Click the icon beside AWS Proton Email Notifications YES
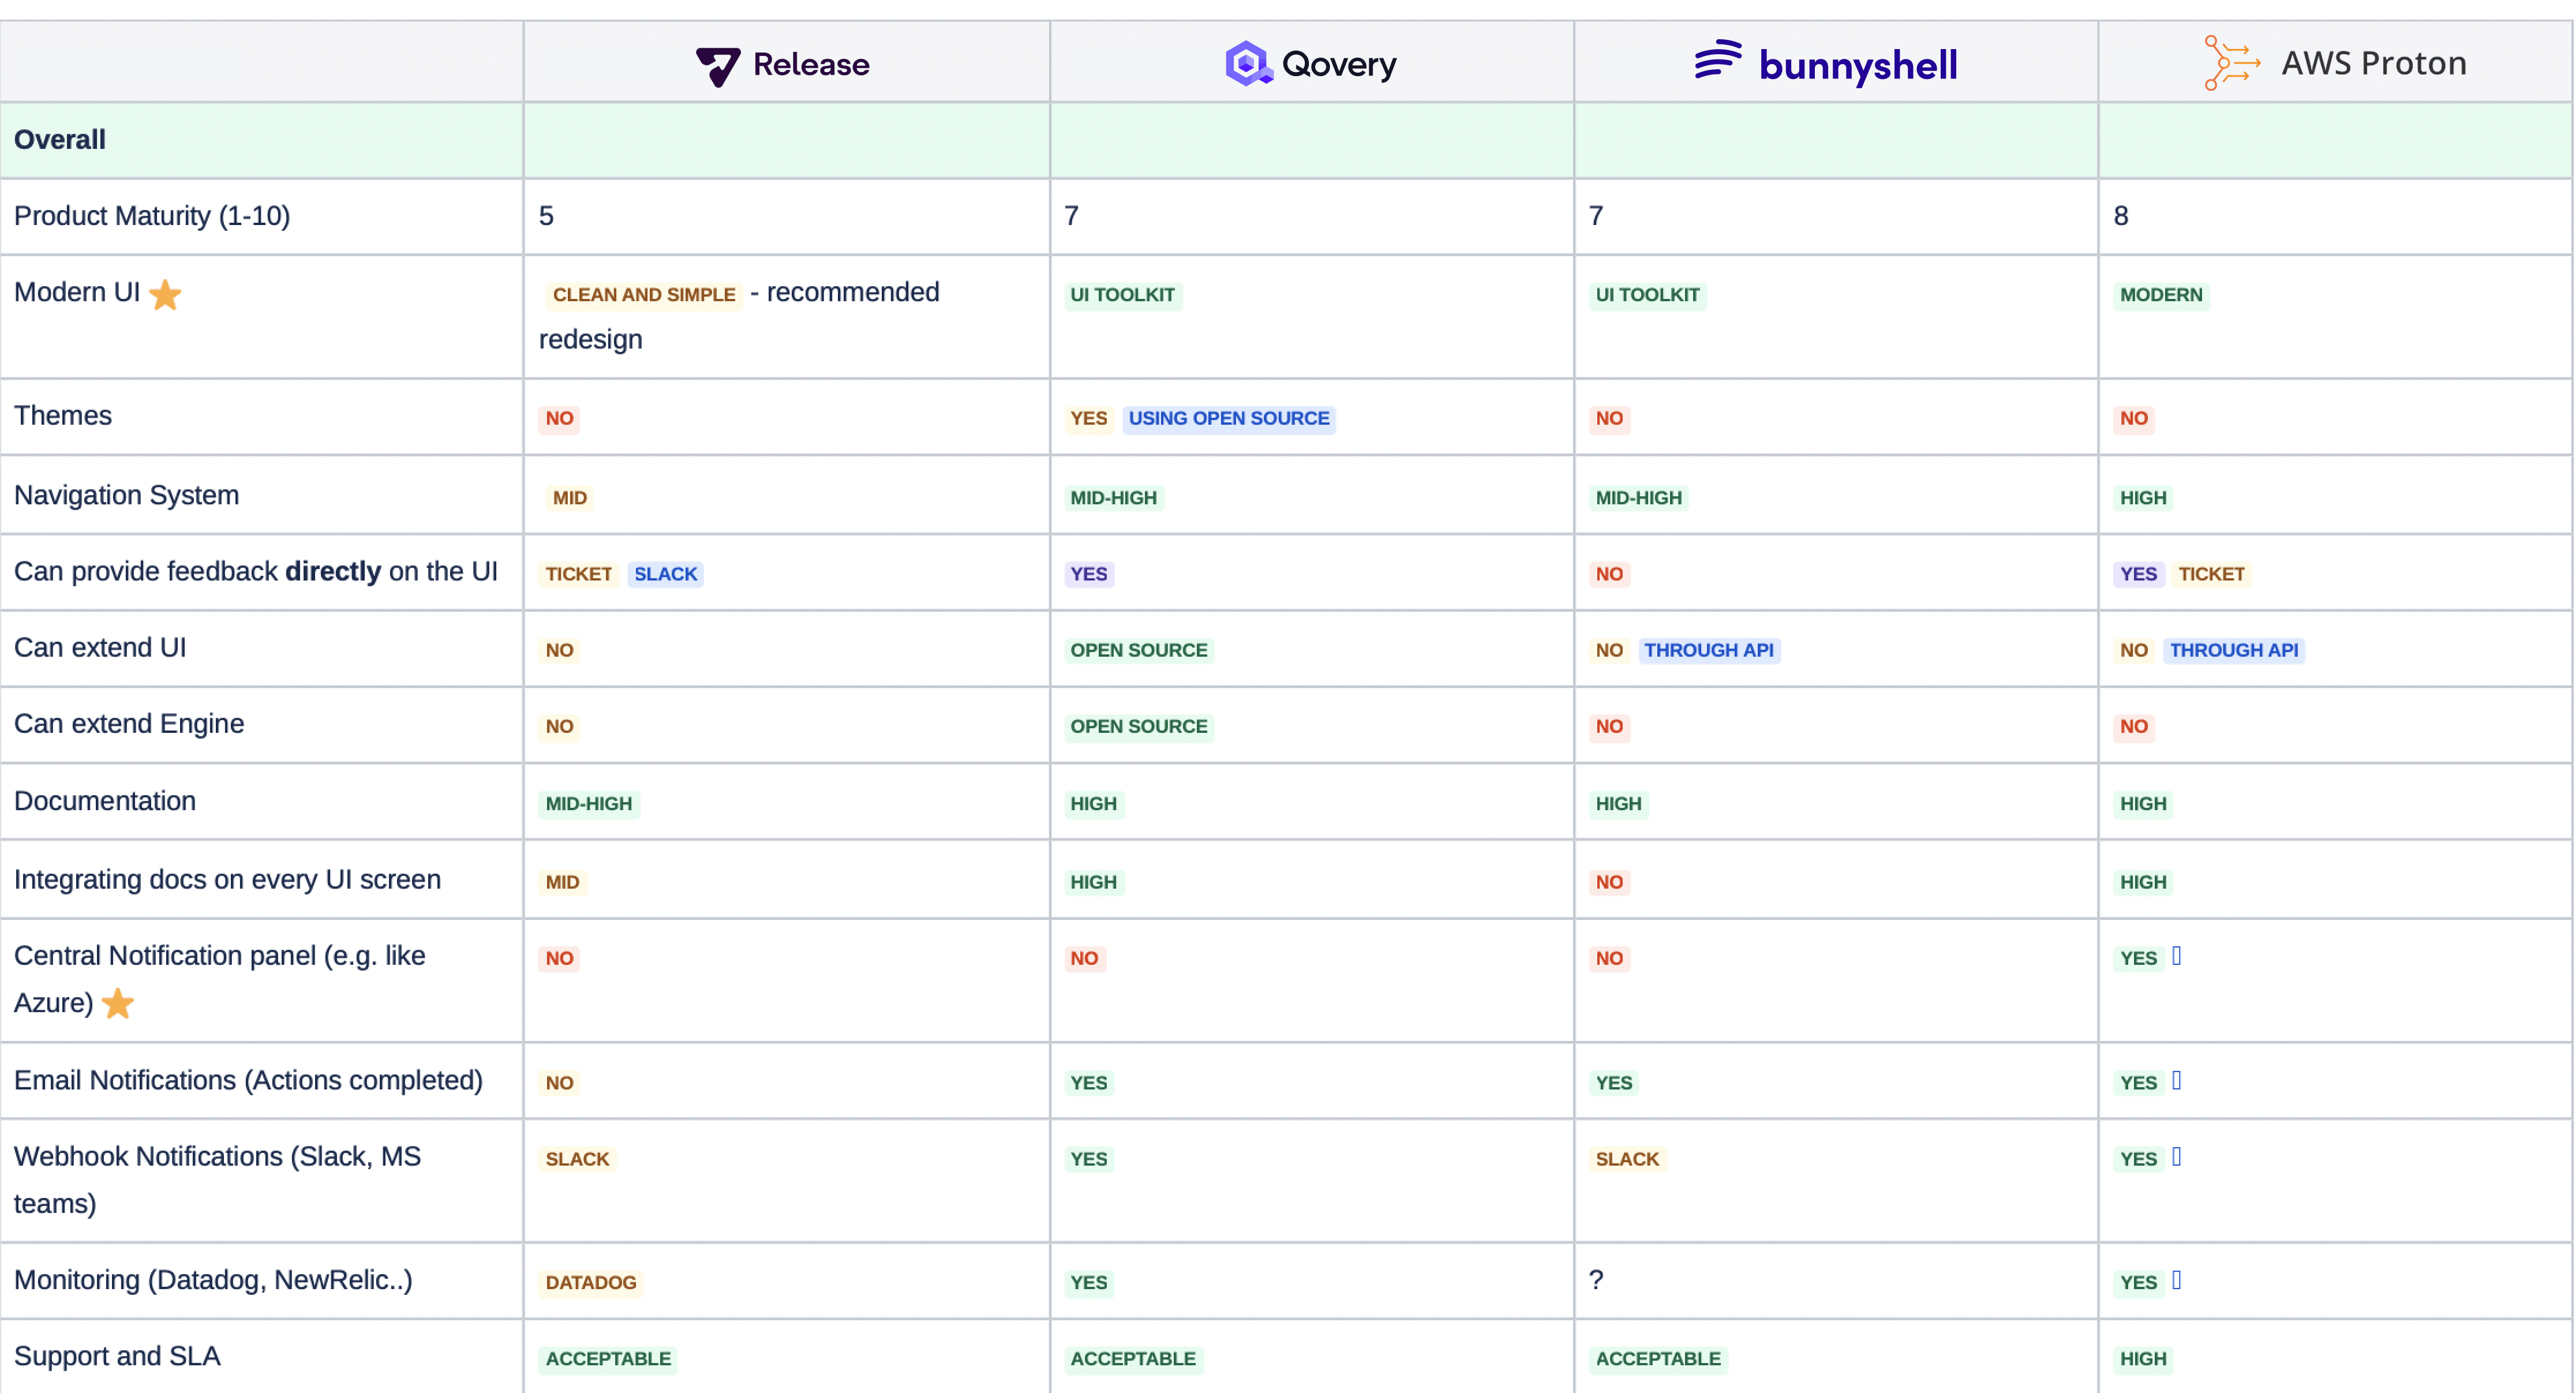This screenshot has width=2576, height=1393. coord(2178,1081)
